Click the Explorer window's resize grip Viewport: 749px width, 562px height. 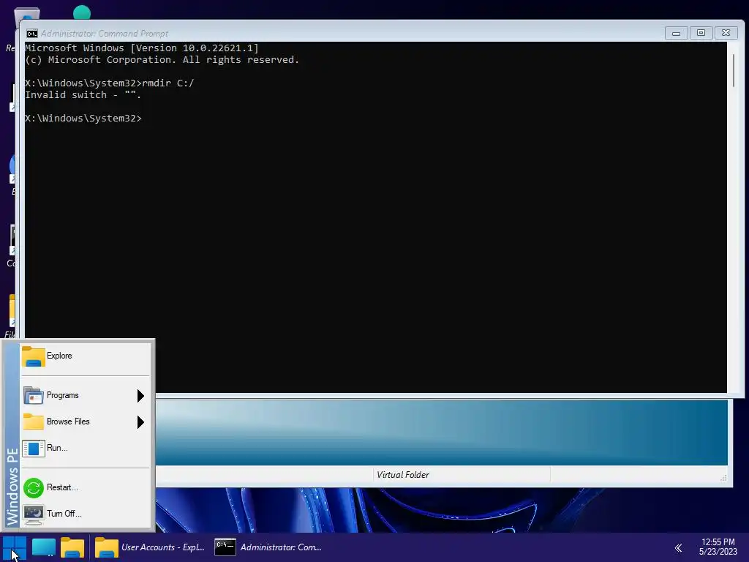coord(723,479)
